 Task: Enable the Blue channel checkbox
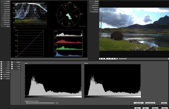click(12, 69)
